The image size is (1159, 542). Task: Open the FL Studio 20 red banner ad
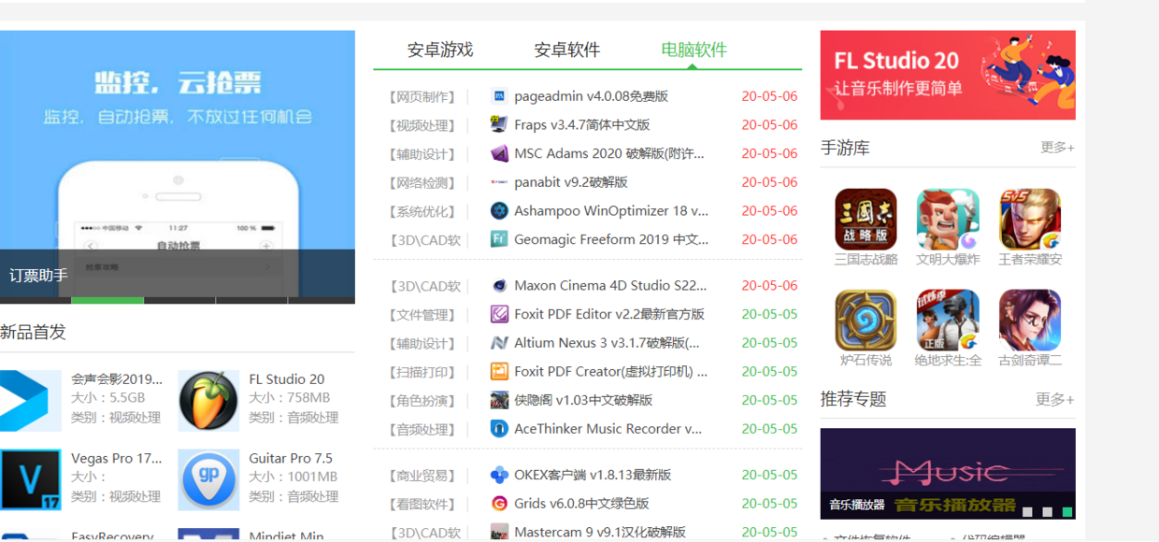[x=948, y=75]
